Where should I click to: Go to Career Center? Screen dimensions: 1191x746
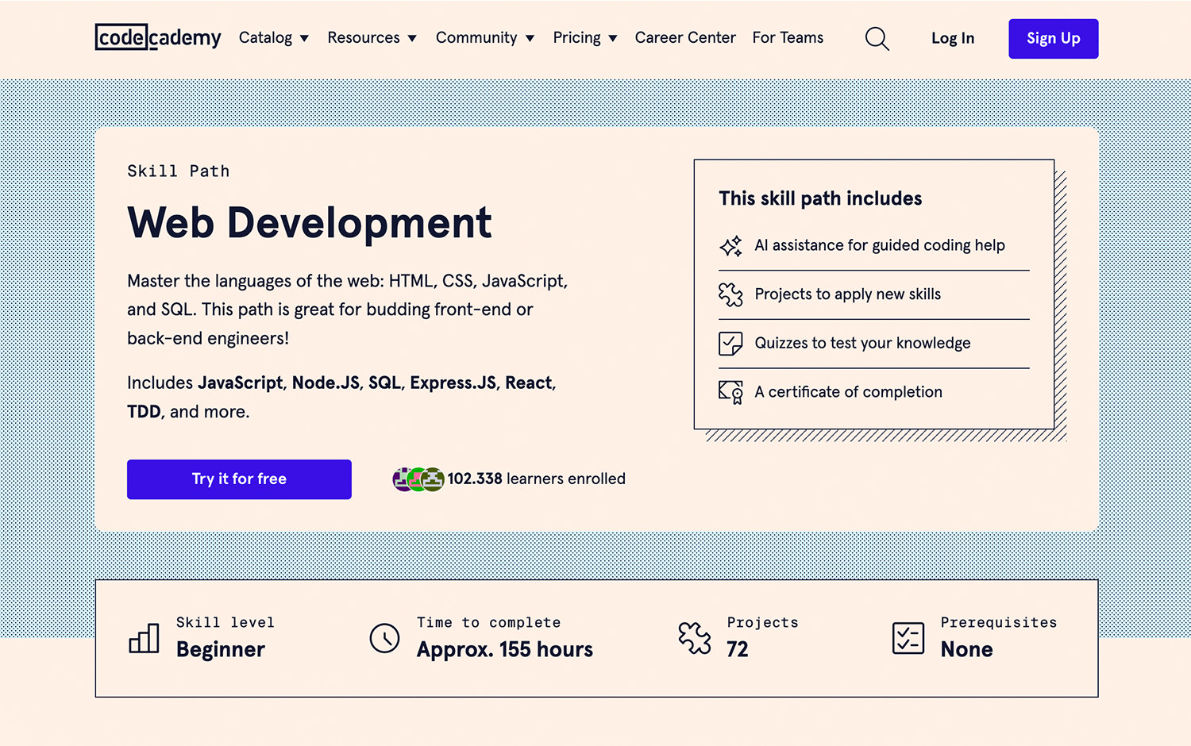[x=685, y=38]
